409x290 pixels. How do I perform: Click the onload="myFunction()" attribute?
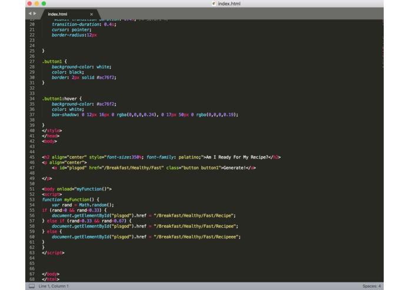[x=84, y=189]
